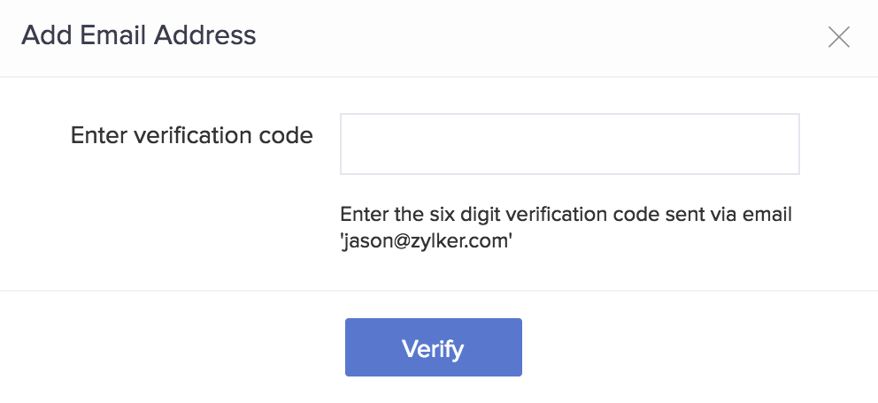
Task: Click the verification code input field
Action: 569,144
